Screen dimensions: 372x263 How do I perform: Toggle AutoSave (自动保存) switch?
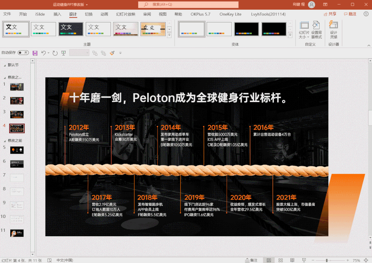point(23,53)
